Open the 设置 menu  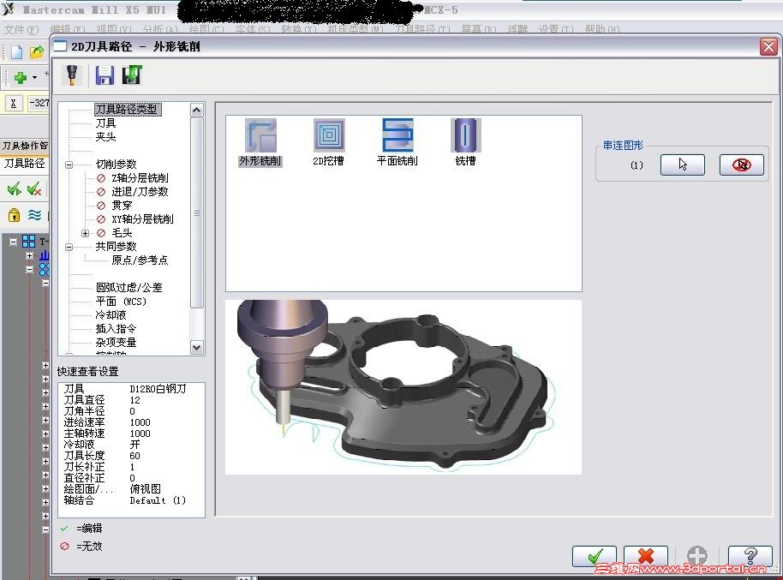tap(556, 29)
